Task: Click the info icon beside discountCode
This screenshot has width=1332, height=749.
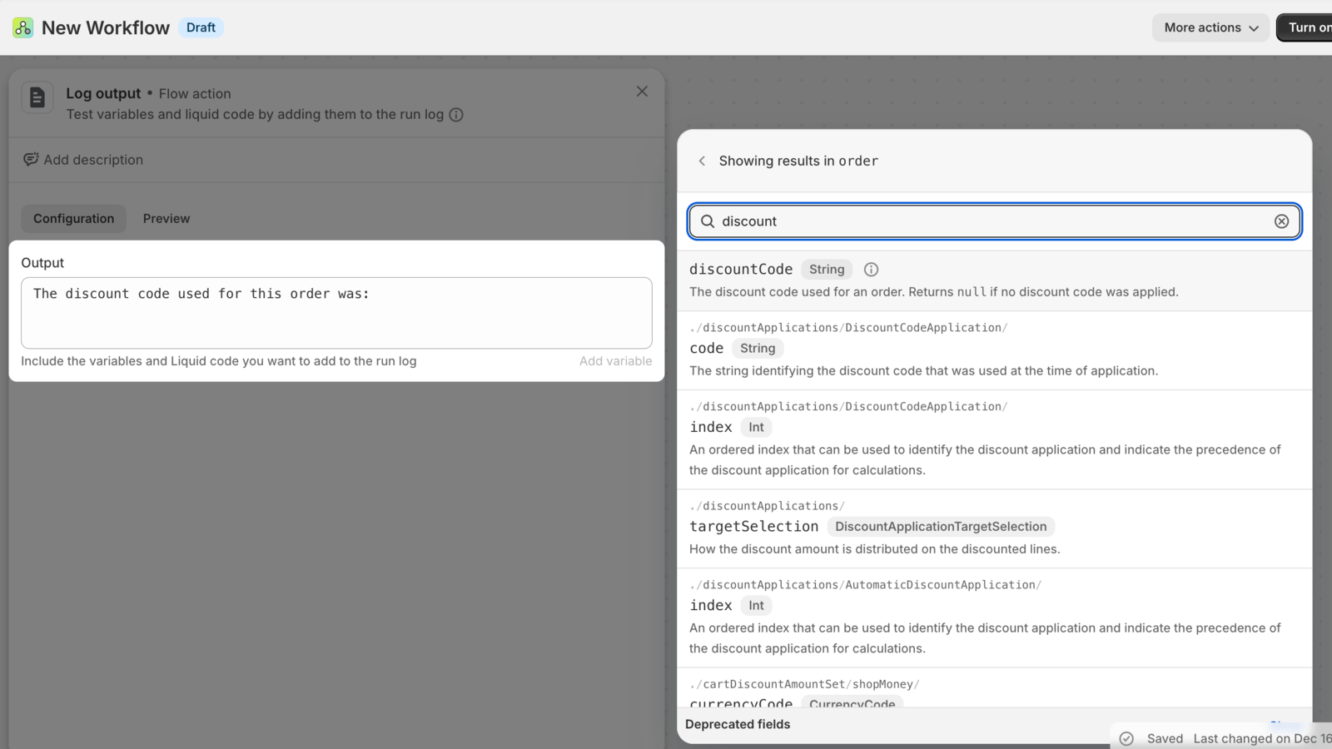Action: tap(871, 269)
